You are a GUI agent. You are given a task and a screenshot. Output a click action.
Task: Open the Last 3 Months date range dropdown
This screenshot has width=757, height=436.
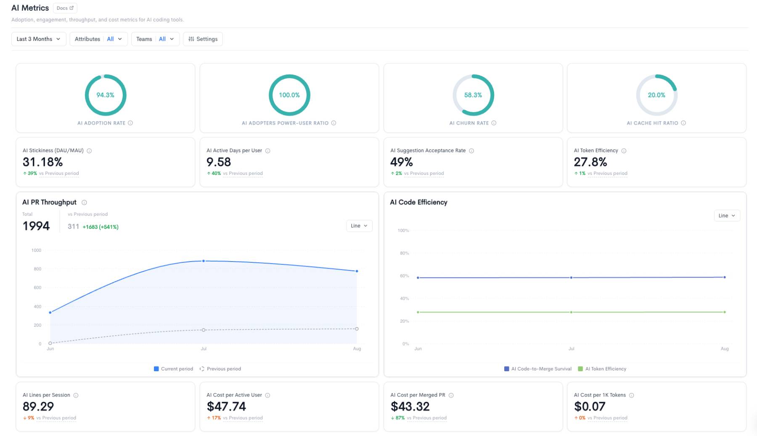click(x=39, y=39)
